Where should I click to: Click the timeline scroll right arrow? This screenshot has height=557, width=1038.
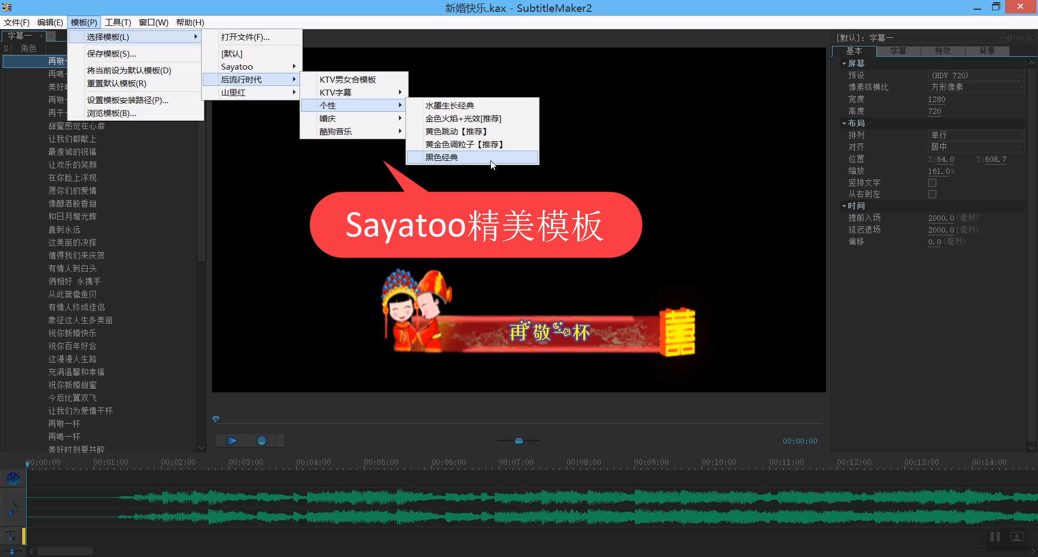click(x=1033, y=551)
